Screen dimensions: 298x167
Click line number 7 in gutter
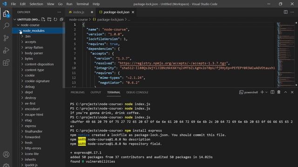(x=74, y=54)
